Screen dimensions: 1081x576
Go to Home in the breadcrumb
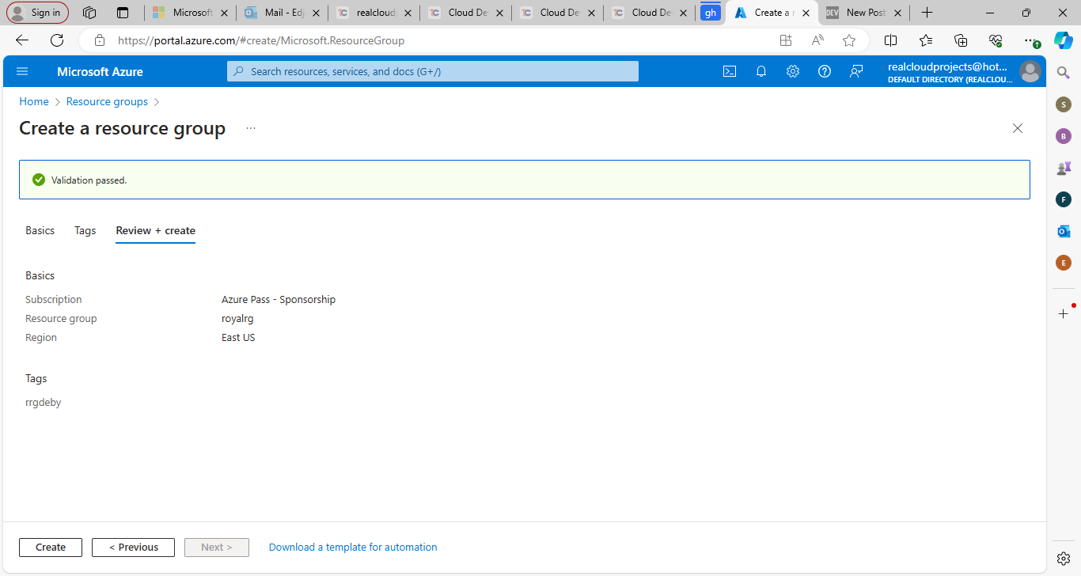coord(34,101)
